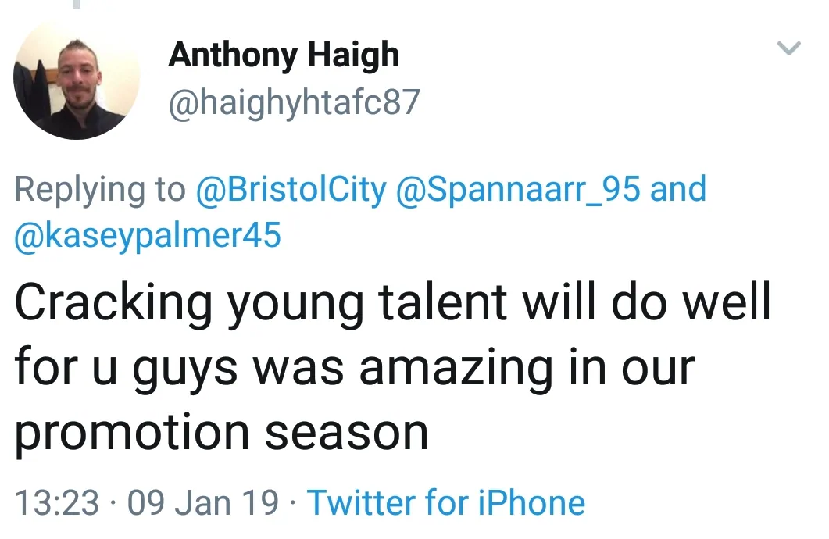Click the dot separator before Twitter for iPhone
829x539 pixels.
(293, 502)
